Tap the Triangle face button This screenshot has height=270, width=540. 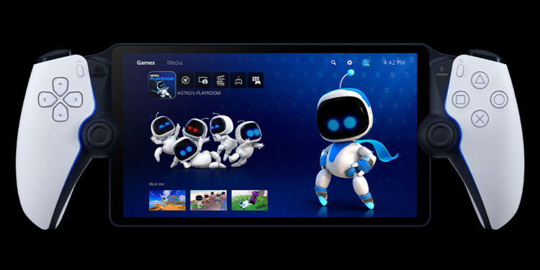pos(480,80)
